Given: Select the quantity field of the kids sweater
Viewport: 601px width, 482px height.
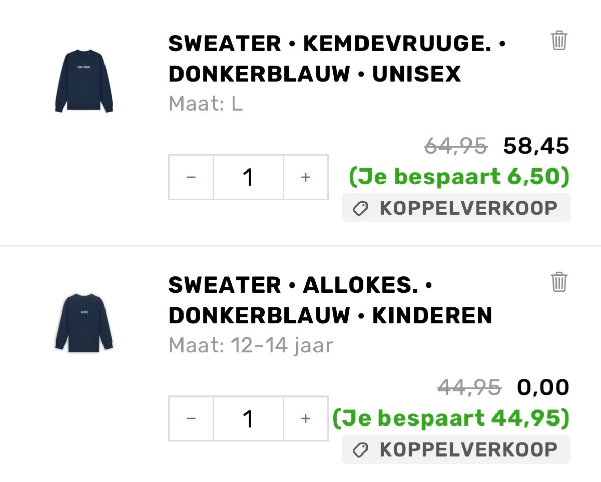Looking at the screenshot, I should [248, 419].
